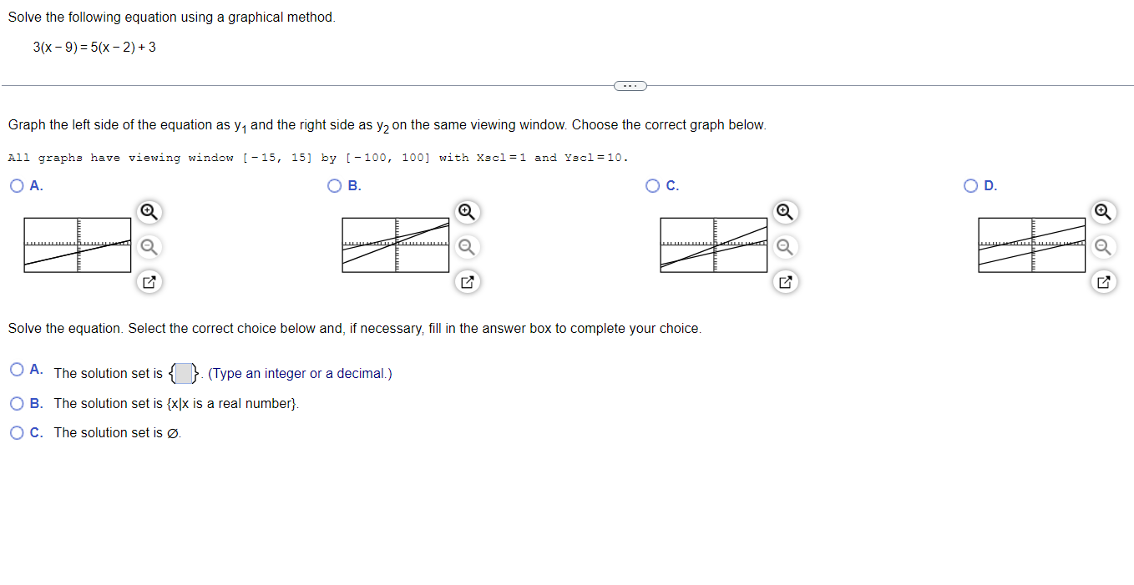Click the zoom-in magnifier icon for graph D

pos(1103,212)
